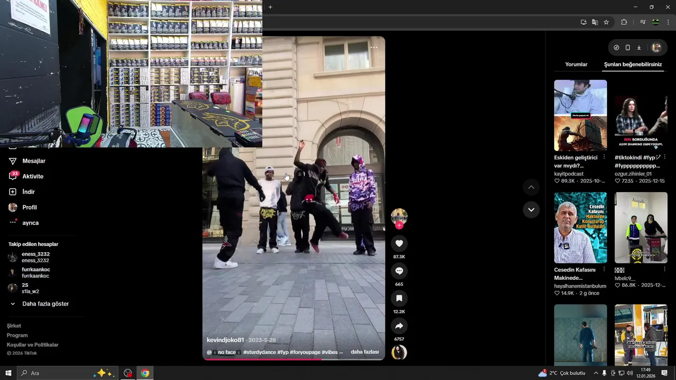Open the taskbar app left of Chrome
Viewport: 676px width, 380px height.
point(128,373)
